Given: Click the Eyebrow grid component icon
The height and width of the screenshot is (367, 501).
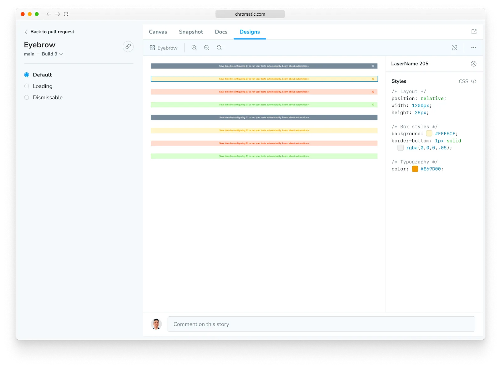Looking at the screenshot, I should tap(152, 48).
